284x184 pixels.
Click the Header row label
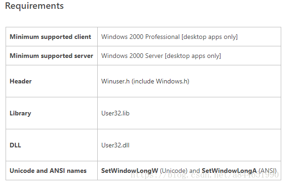[21, 81]
